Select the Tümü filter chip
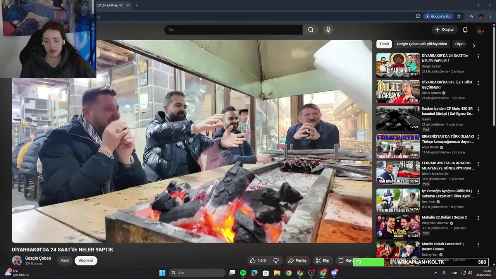The width and height of the screenshot is (496, 279). (x=384, y=44)
